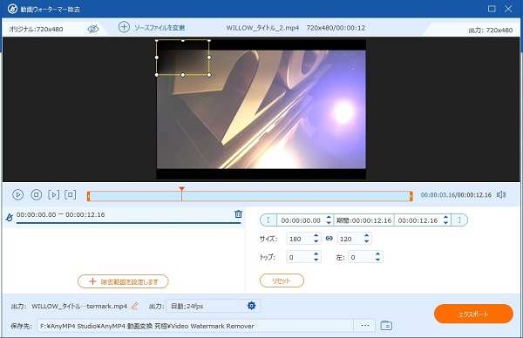Click the video preview image
The image size is (523, 338).
click(x=261, y=110)
